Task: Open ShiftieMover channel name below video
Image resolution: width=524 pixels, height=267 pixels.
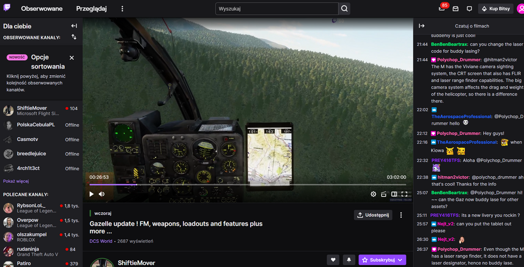Action: (136, 263)
